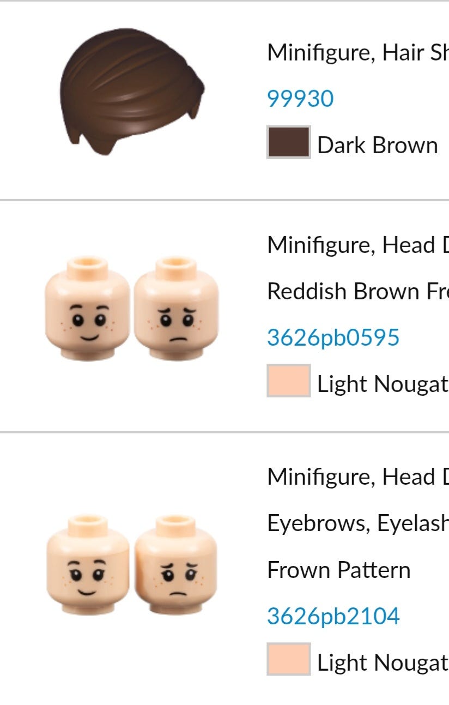
Task: Click the Eyebrows, Eyelash description line
Action: (358, 523)
